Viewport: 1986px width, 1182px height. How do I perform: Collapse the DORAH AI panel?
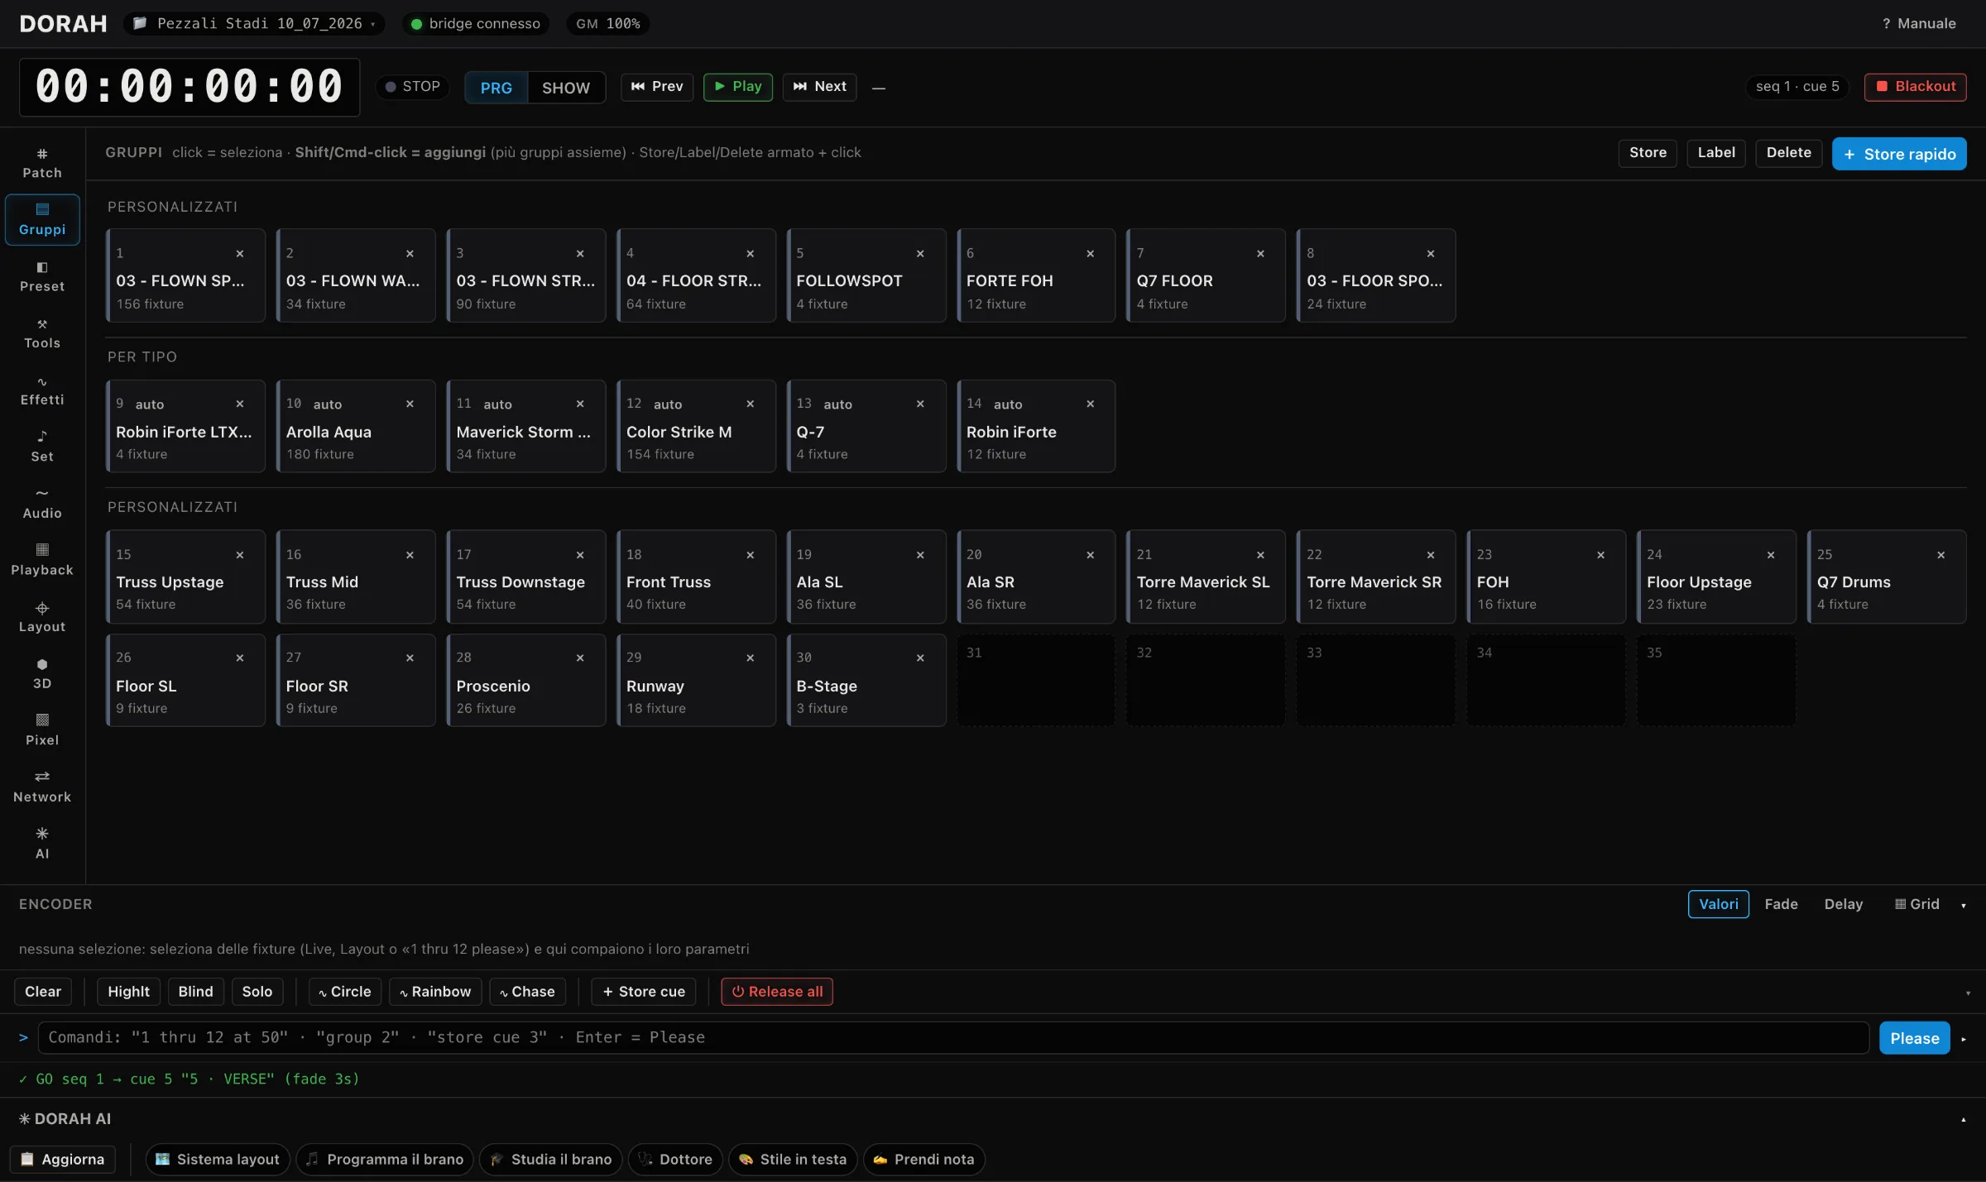tap(1964, 1120)
